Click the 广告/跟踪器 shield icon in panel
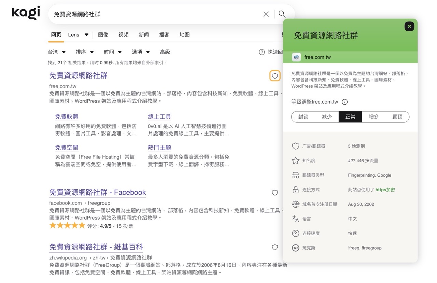This screenshot has width=437, height=283. (296, 146)
